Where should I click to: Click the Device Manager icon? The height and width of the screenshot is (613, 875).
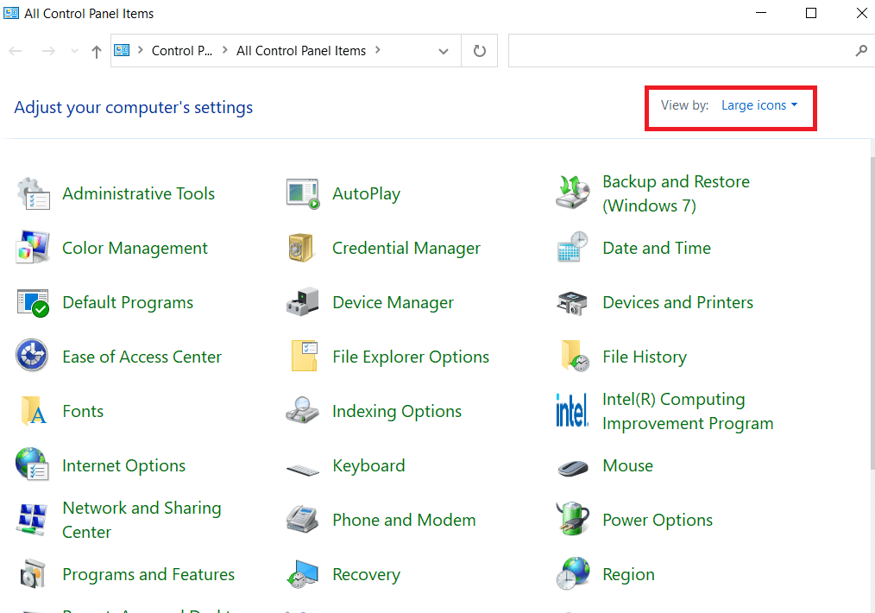(303, 302)
